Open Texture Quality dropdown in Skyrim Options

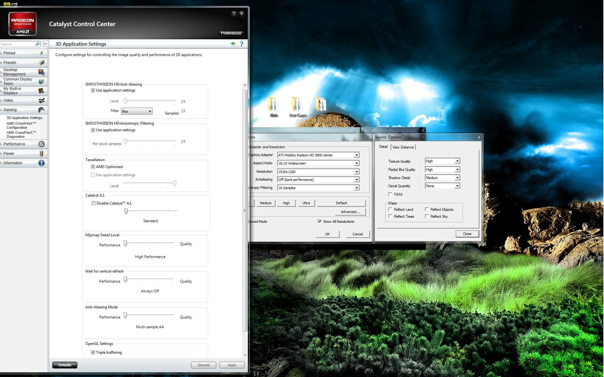click(442, 161)
